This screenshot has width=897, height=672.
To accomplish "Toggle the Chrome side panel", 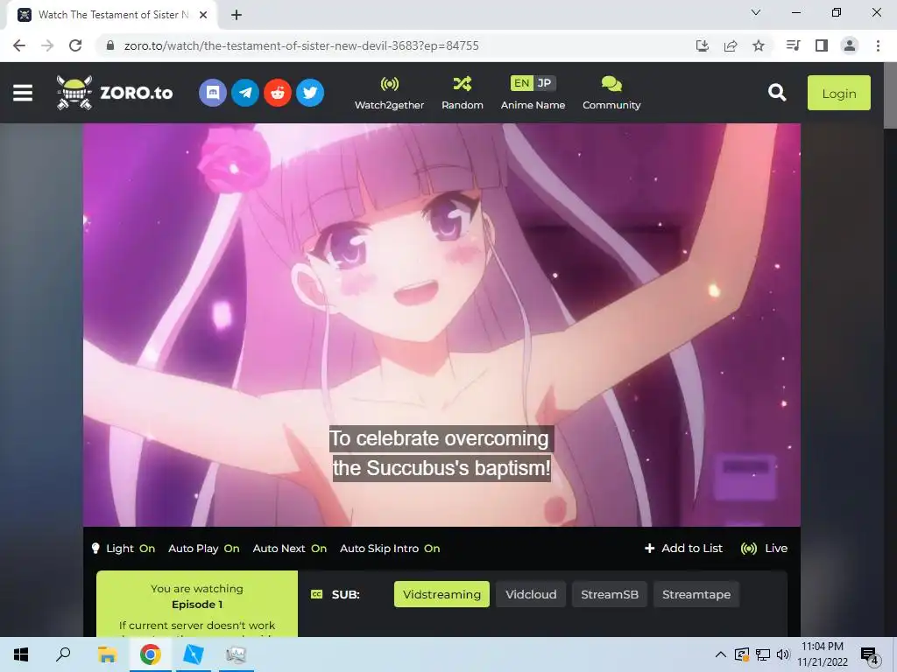I will [x=822, y=45].
